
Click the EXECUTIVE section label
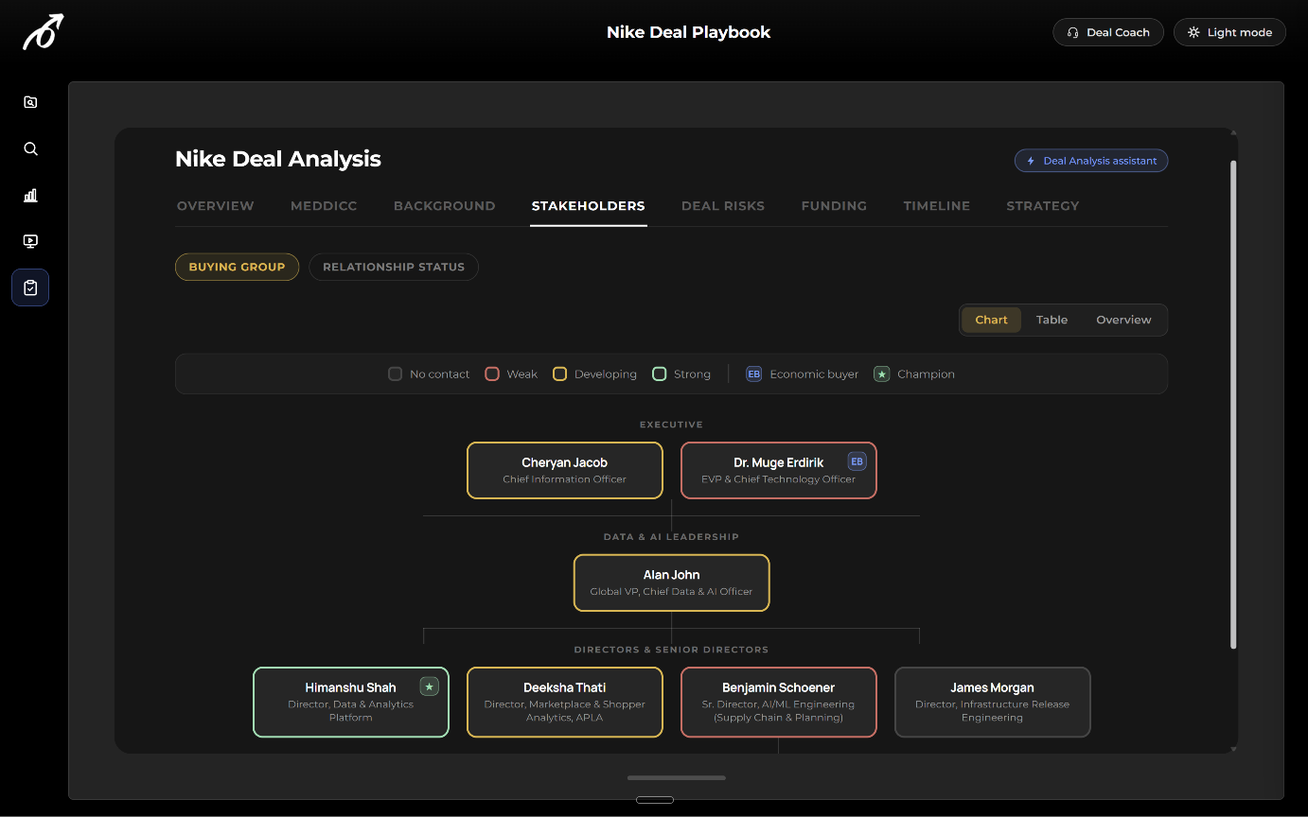coord(671,425)
